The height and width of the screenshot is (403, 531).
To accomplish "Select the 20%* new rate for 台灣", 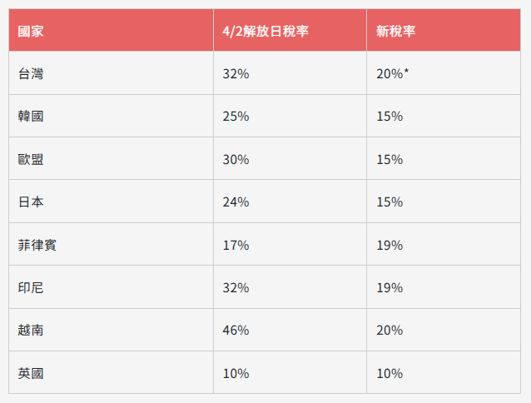I will point(444,73).
